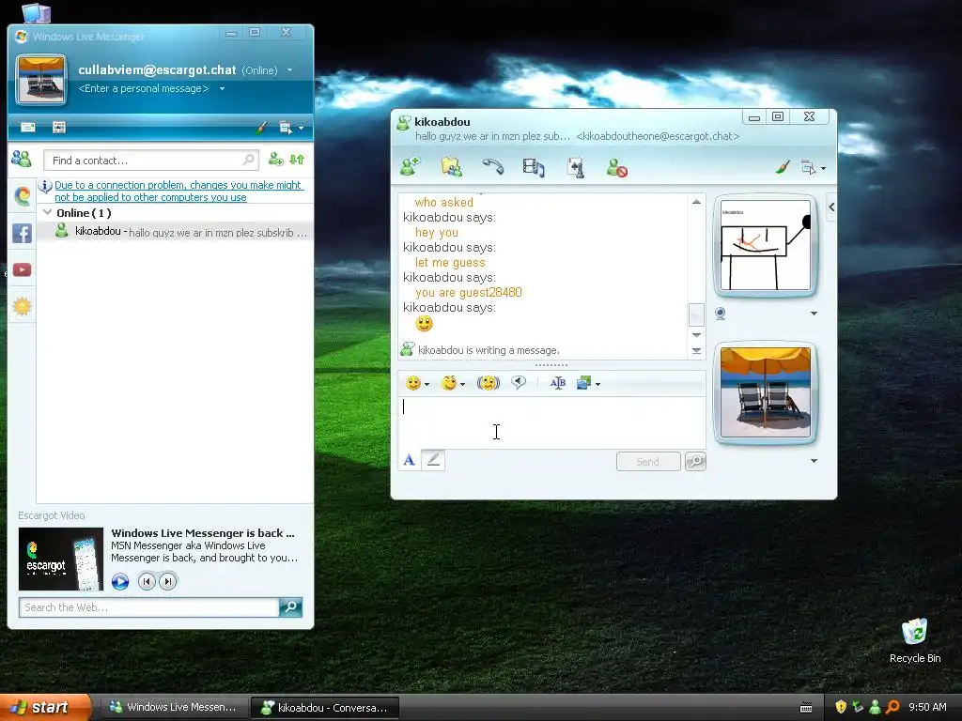Click own beach display picture in conversation
Screen dimensions: 962x721
(765, 392)
